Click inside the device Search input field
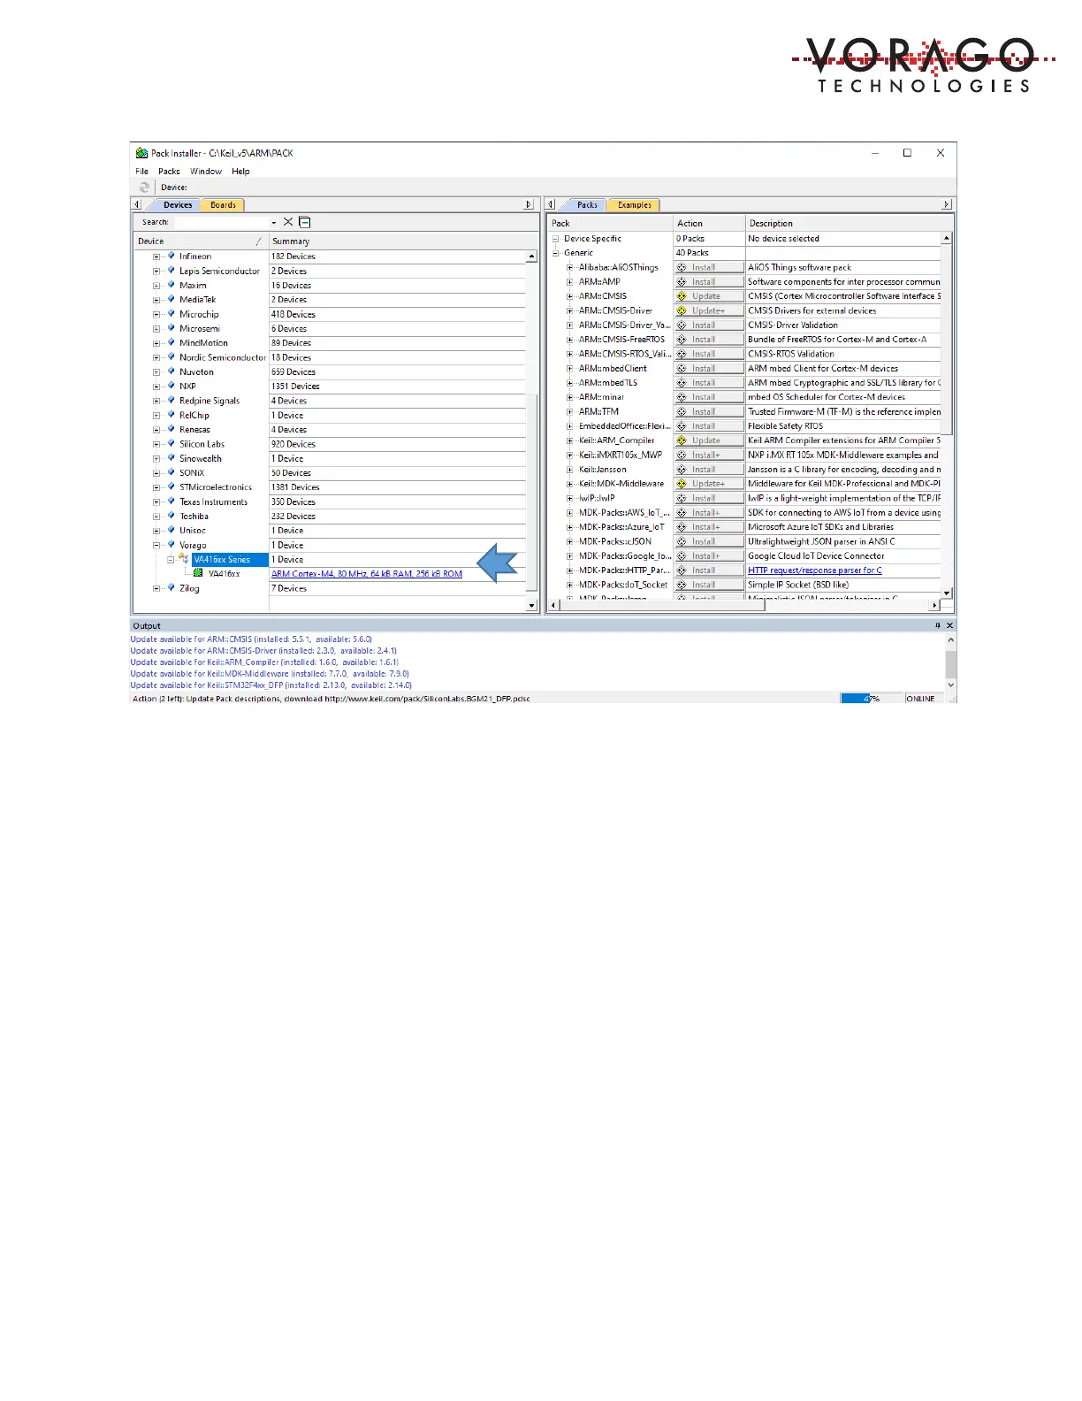1082x1401 pixels. (221, 223)
